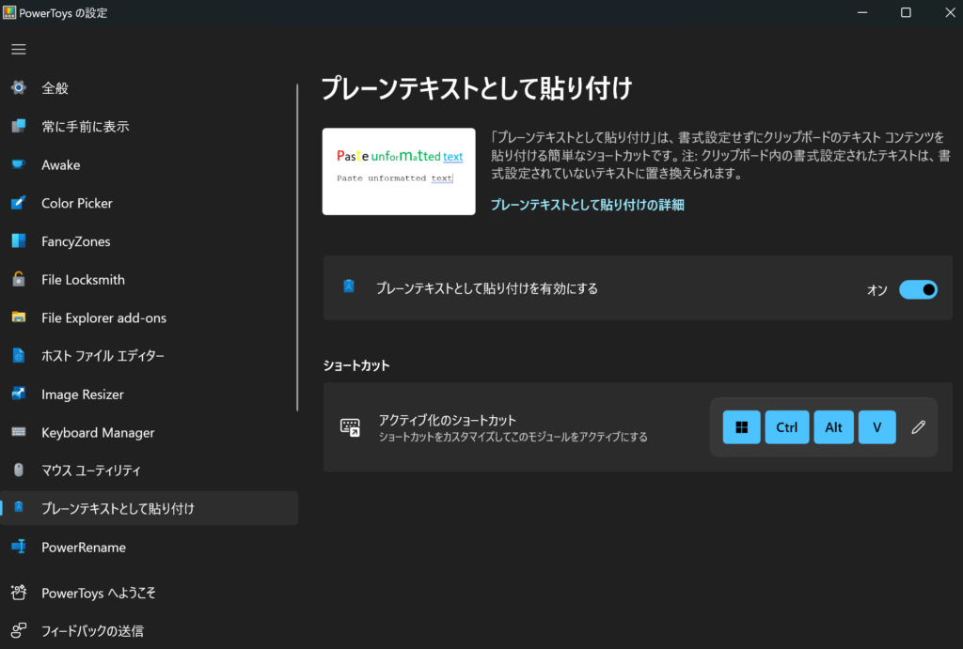Image resolution: width=963 pixels, height=649 pixels.
Task: Click the ホスト ファイル エディター document icon
Action: coord(19,356)
